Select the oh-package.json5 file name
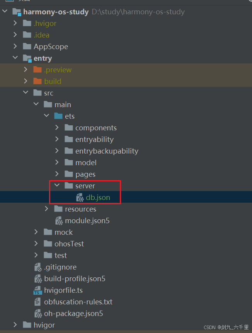252x333 pixels. (x=73, y=313)
